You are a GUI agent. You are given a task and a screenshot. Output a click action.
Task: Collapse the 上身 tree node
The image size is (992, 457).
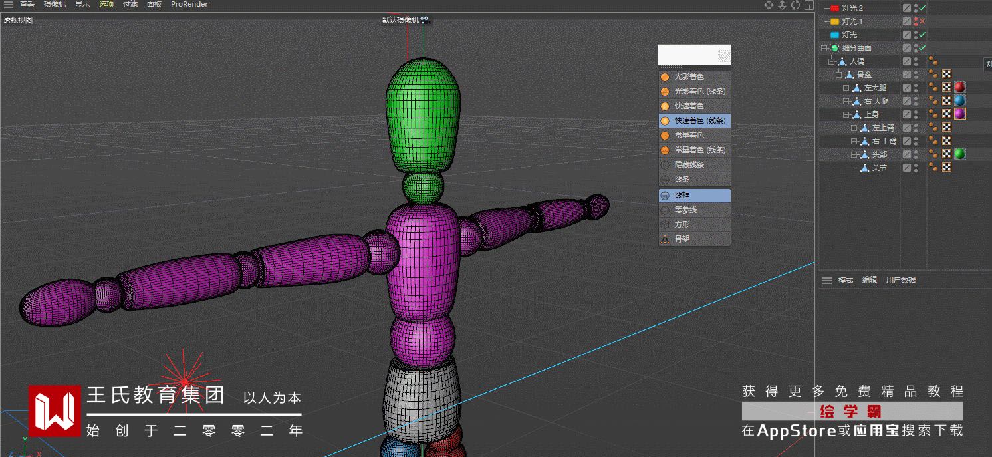coord(846,114)
